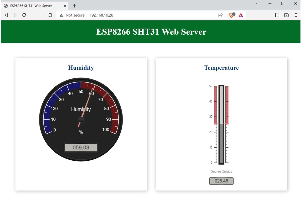301x199 pixels.
Task: Click the Not secure warning triangle
Action: 61,15
